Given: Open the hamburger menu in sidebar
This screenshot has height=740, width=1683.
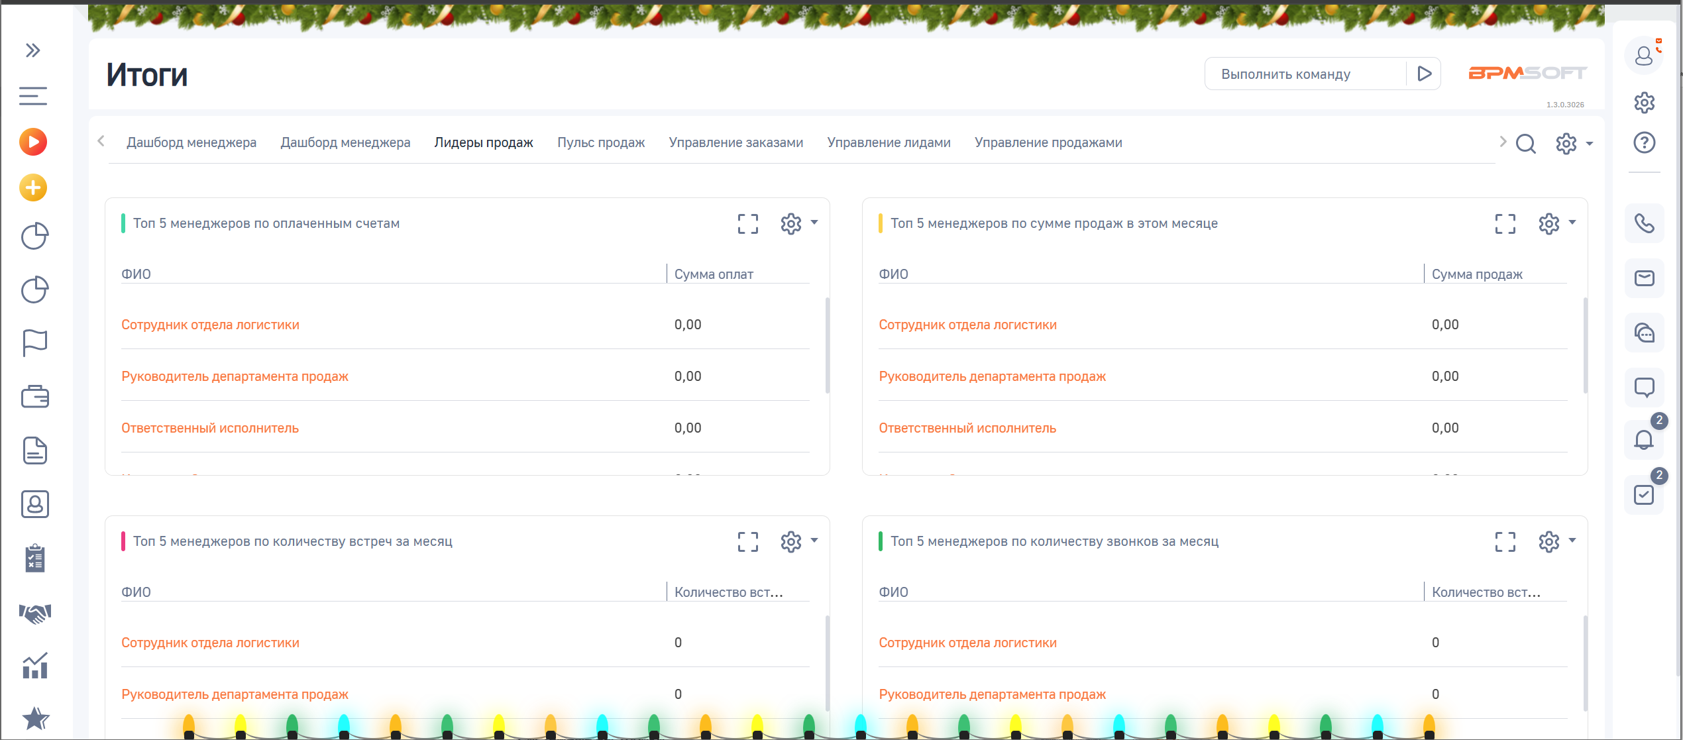Looking at the screenshot, I should click(x=33, y=96).
